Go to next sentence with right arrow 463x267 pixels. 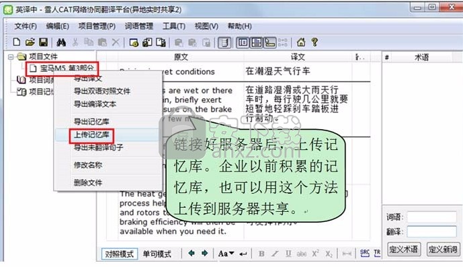coord(204,254)
